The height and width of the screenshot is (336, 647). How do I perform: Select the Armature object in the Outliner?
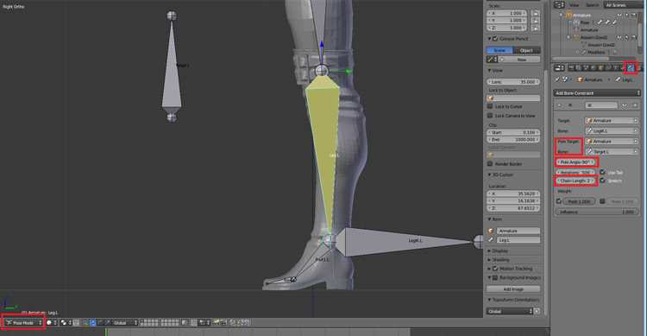(x=582, y=16)
